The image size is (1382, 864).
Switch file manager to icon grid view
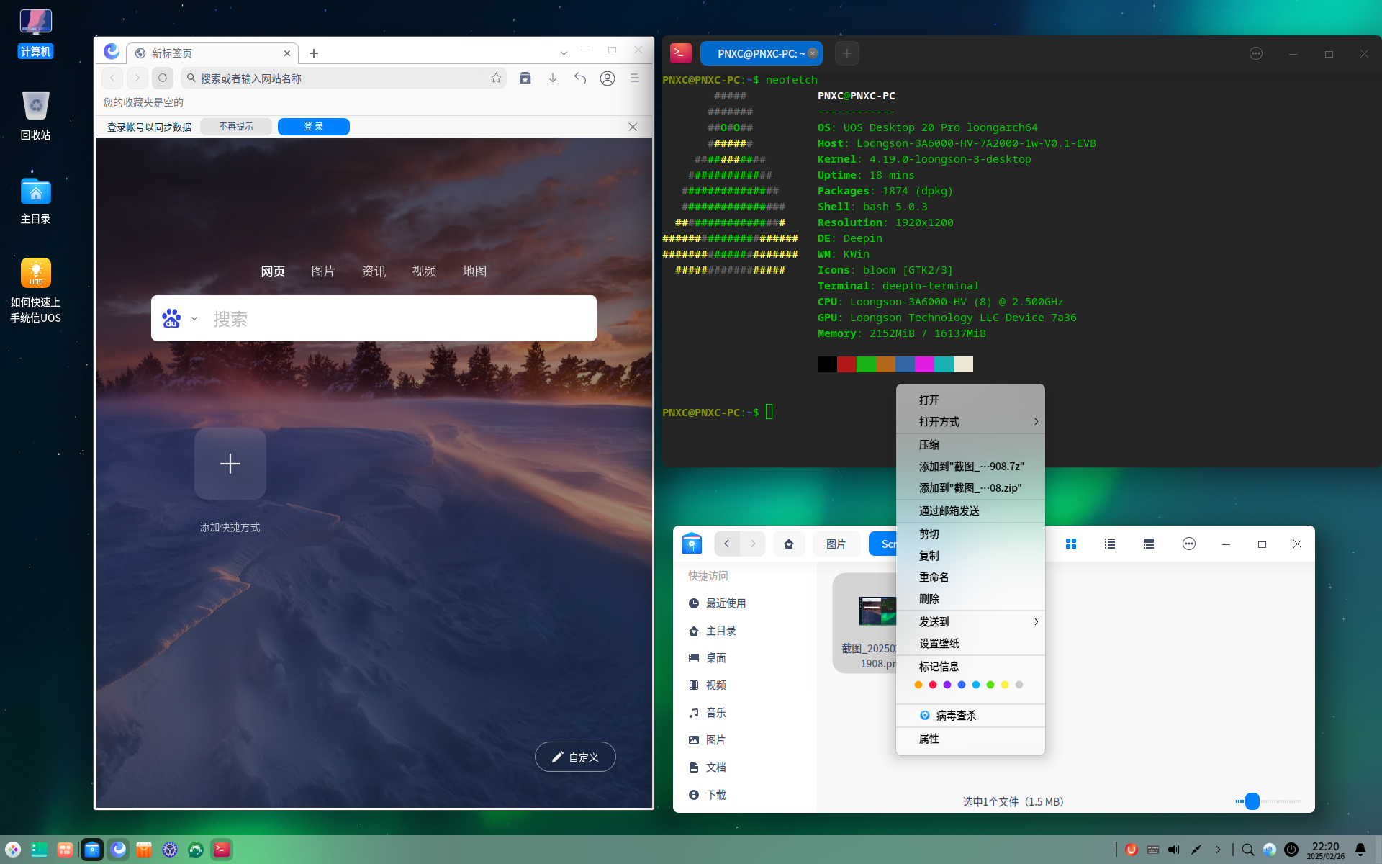(1071, 544)
